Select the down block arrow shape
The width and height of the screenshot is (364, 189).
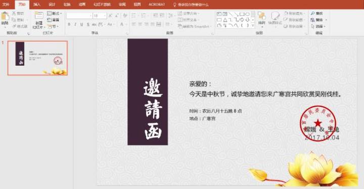tap(248, 20)
